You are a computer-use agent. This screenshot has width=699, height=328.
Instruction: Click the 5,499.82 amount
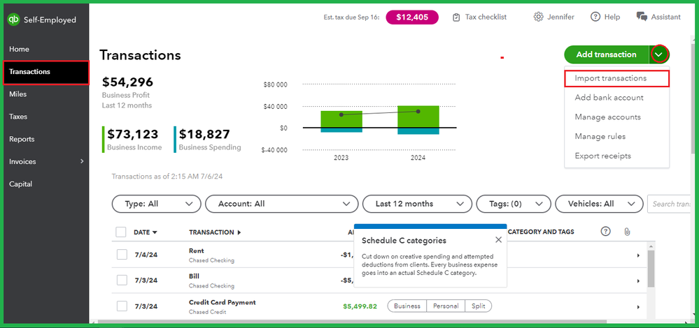click(x=360, y=306)
